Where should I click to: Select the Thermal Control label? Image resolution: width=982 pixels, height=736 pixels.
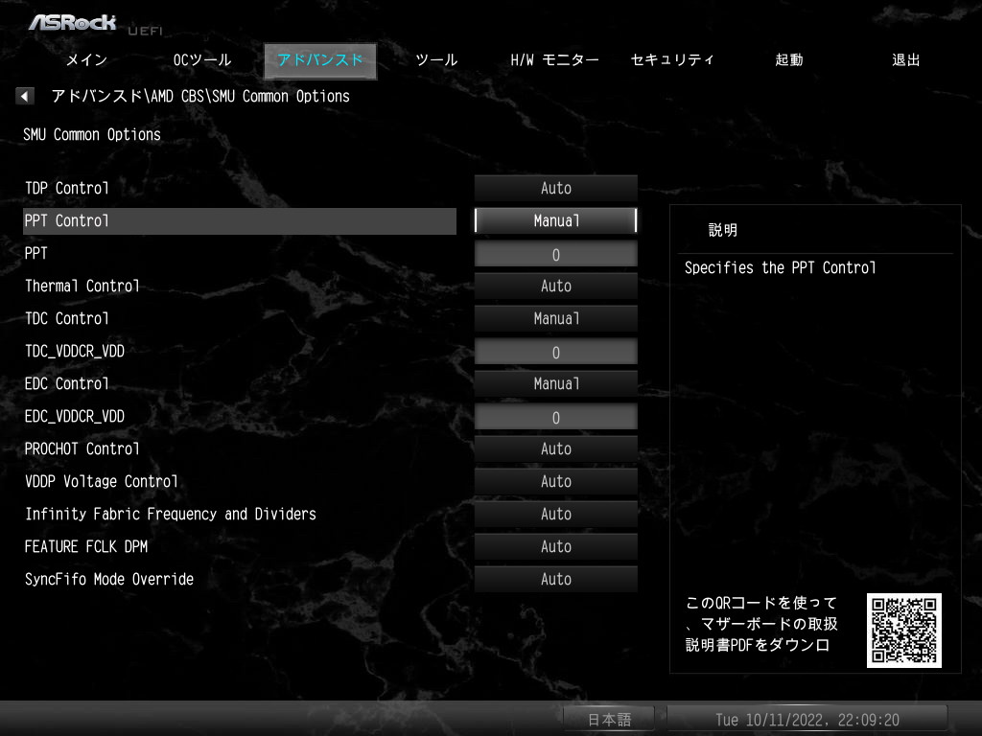[x=82, y=286]
